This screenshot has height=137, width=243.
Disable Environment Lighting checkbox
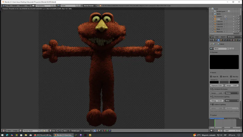[213, 97]
